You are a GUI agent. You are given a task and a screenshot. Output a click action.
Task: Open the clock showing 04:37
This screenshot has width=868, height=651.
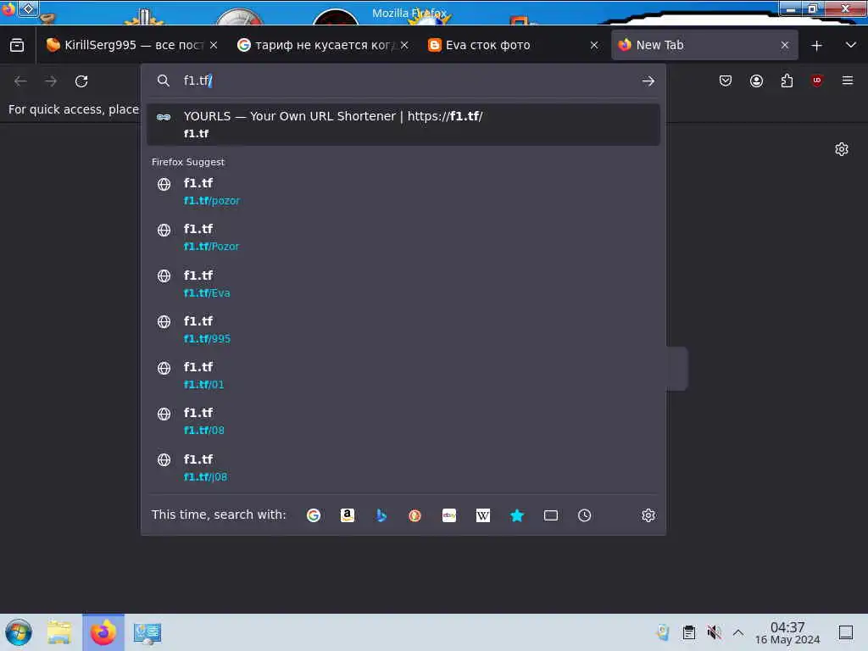[787, 632]
